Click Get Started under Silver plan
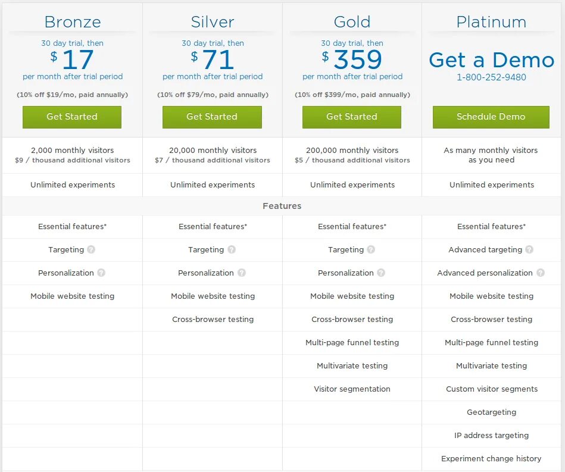Viewport: 565px width, 472px height. [x=212, y=117]
